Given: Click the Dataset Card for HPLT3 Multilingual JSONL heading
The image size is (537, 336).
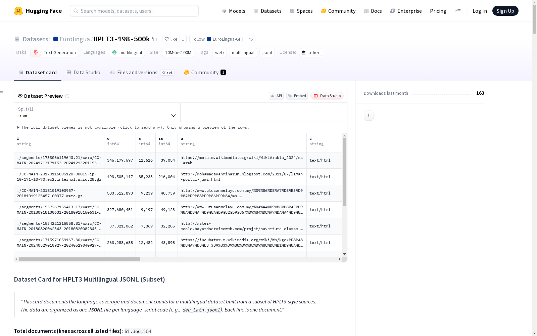Looking at the screenshot, I should click(89, 280).
